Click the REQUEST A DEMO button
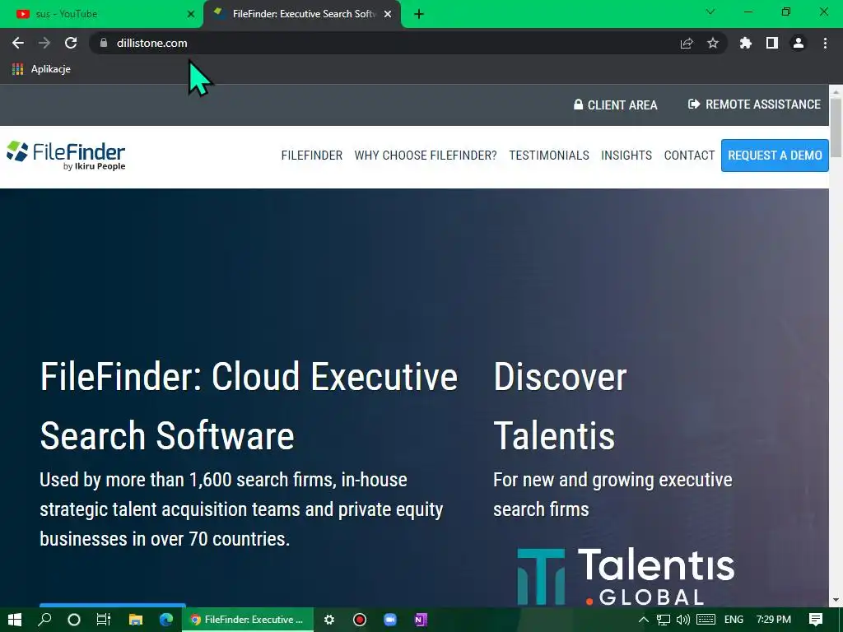The height and width of the screenshot is (632, 843). tap(775, 156)
